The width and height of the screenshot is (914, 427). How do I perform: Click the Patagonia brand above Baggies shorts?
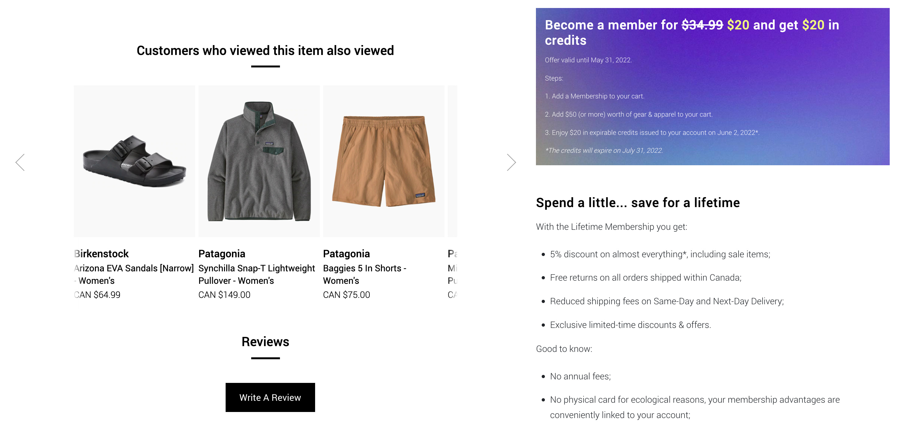point(346,254)
